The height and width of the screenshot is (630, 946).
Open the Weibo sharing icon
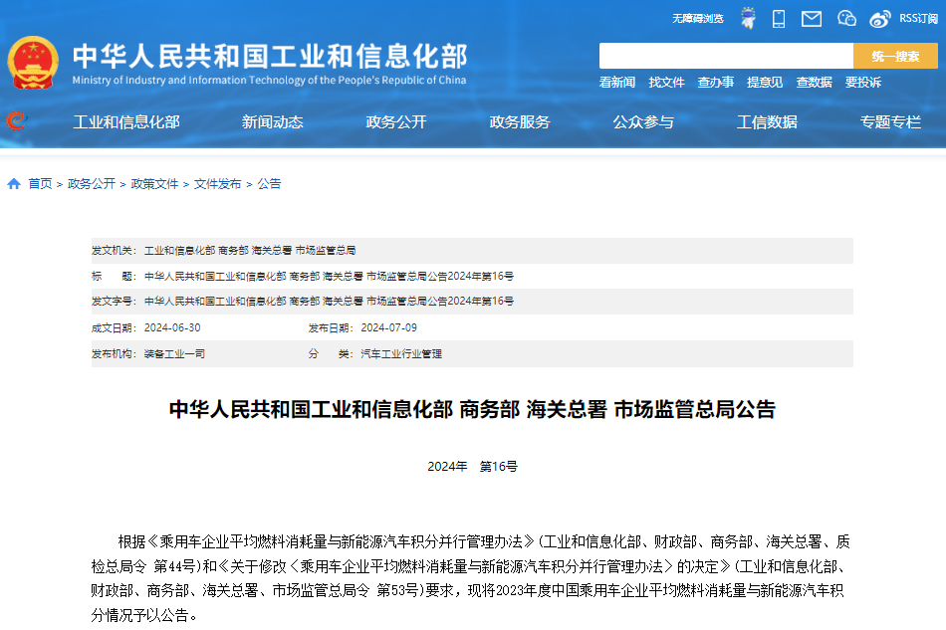point(880,17)
